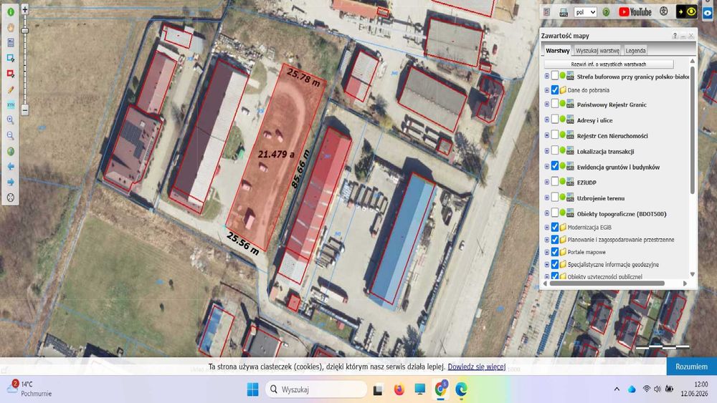This screenshot has width=717, height=403.
Task: Expand the Strefa buforowa layer node
Action: pyautogui.click(x=547, y=76)
